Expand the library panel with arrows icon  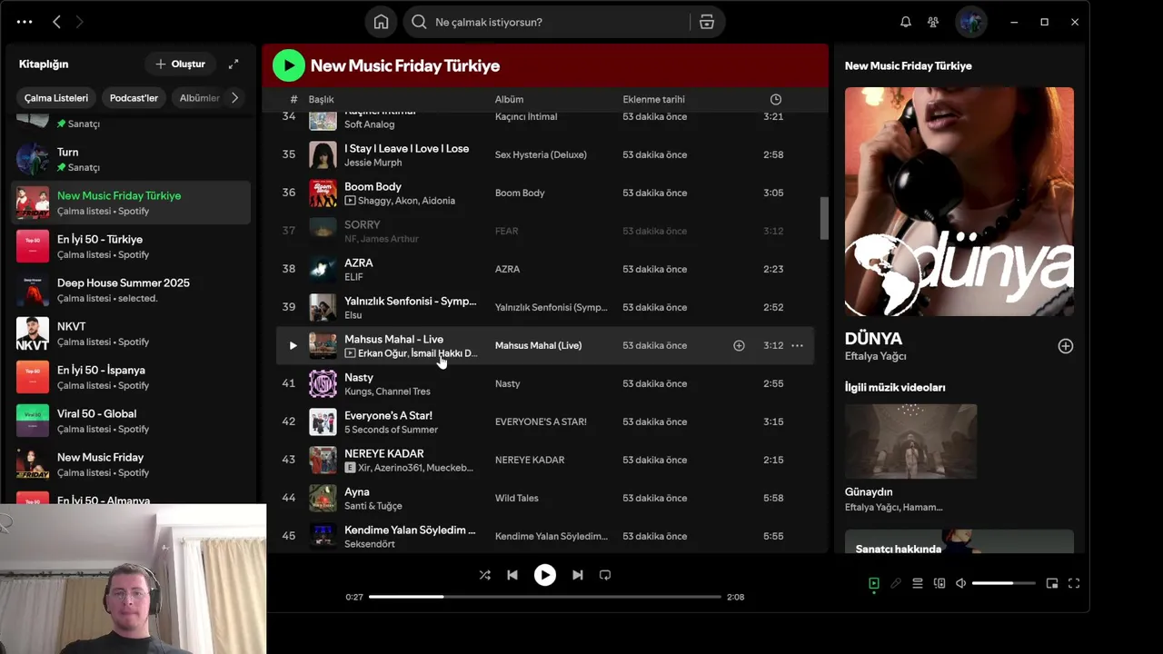pyautogui.click(x=234, y=64)
